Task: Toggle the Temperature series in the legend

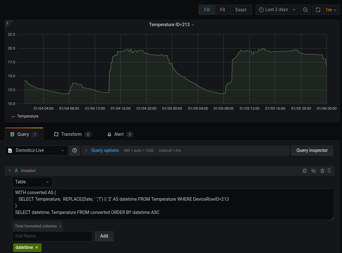Action: [27, 116]
